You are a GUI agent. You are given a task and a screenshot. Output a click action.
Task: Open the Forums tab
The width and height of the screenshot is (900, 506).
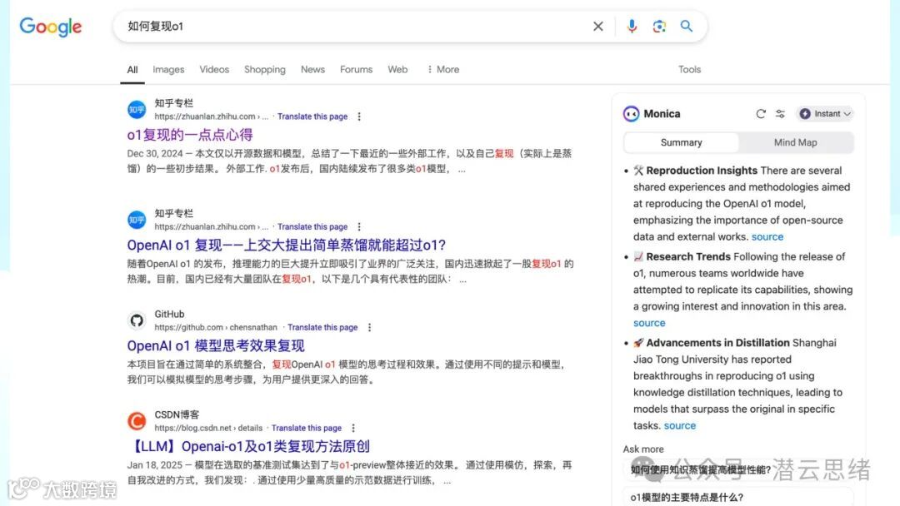point(356,69)
